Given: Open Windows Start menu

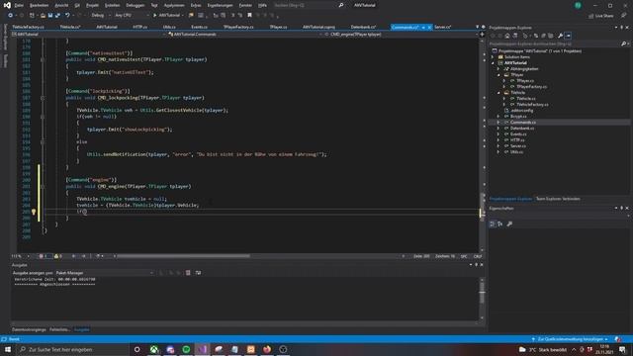Looking at the screenshot, I should [x=8, y=349].
